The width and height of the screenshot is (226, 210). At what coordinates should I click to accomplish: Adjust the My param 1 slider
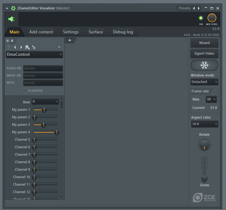tap(45, 110)
